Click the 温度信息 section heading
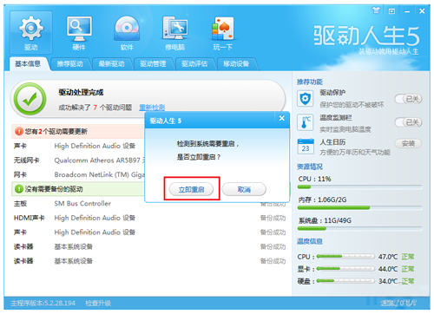The image size is (434, 314). pyautogui.click(x=310, y=241)
